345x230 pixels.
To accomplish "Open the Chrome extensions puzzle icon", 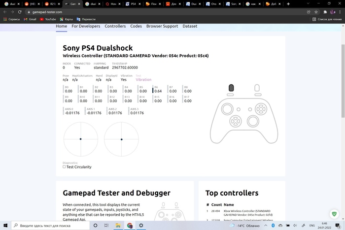I will click(x=325, y=12).
